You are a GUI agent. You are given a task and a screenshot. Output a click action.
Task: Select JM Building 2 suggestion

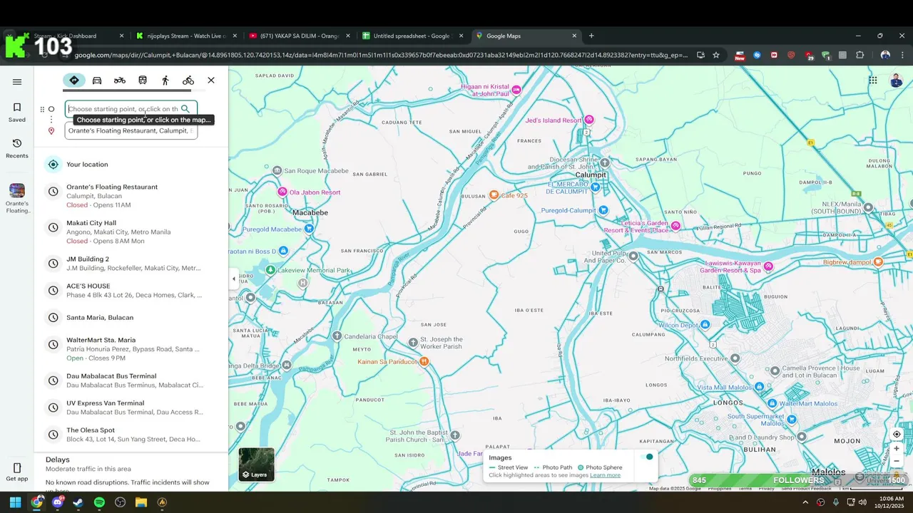point(131,264)
